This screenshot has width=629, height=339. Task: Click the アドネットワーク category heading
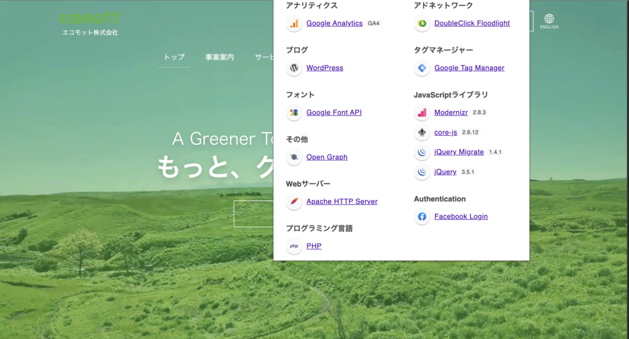click(x=443, y=6)
